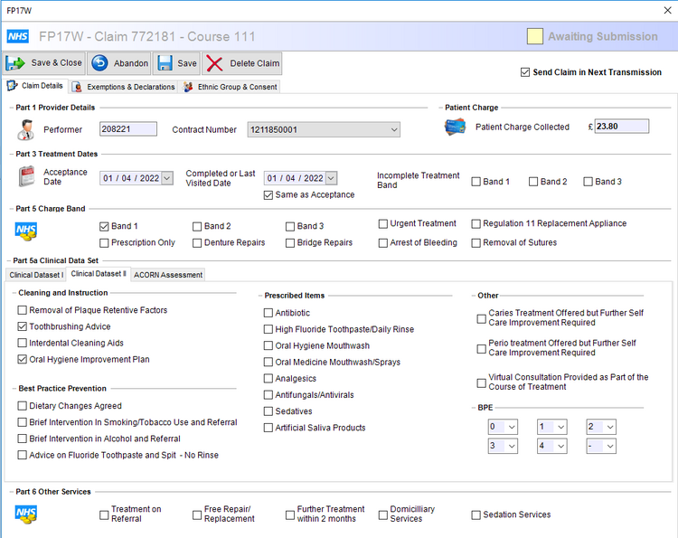The image size is (678, 538).
Task: Uncheck the Toothbrushing Advice checkbox
Action: pos(22,326)
